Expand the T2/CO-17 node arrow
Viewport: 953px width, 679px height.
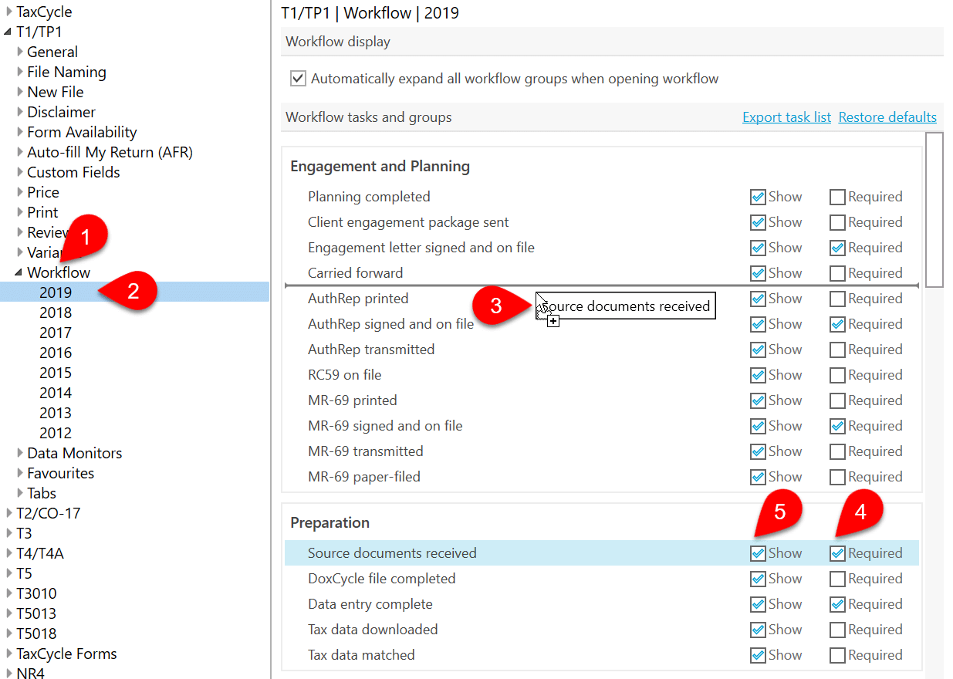coord(8,514)
